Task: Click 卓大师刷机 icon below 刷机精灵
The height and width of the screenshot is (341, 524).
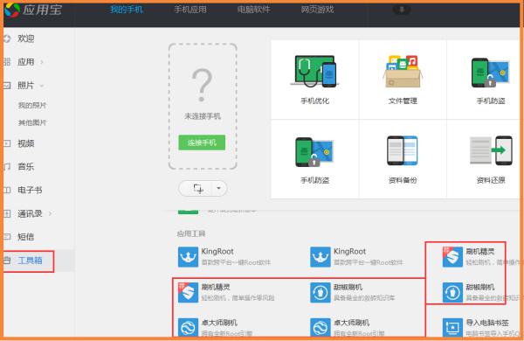Action: tap(188, 328)
